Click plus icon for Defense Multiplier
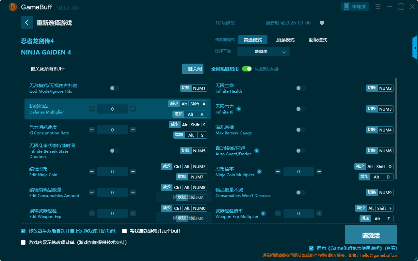418x261 pixels. (x=133, y=109)
